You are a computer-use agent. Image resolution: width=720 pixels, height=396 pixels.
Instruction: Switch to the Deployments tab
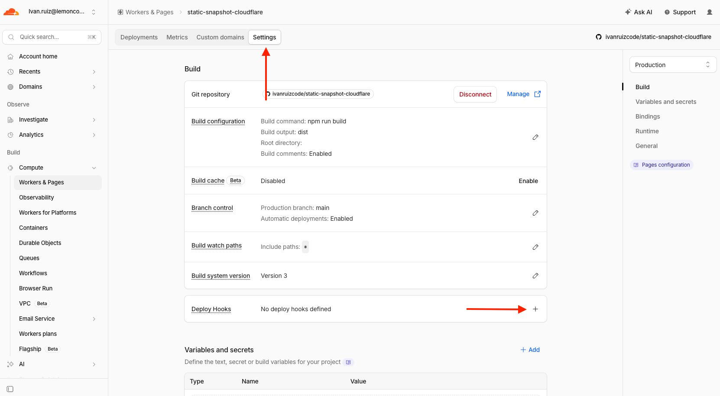point(139,37)
